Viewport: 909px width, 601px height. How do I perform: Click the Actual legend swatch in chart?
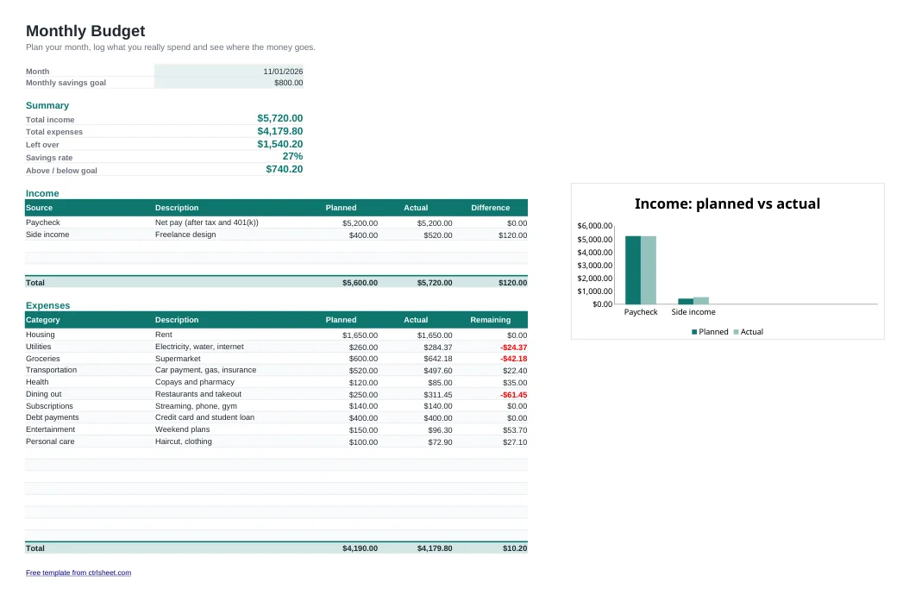[x=737, y=332]
